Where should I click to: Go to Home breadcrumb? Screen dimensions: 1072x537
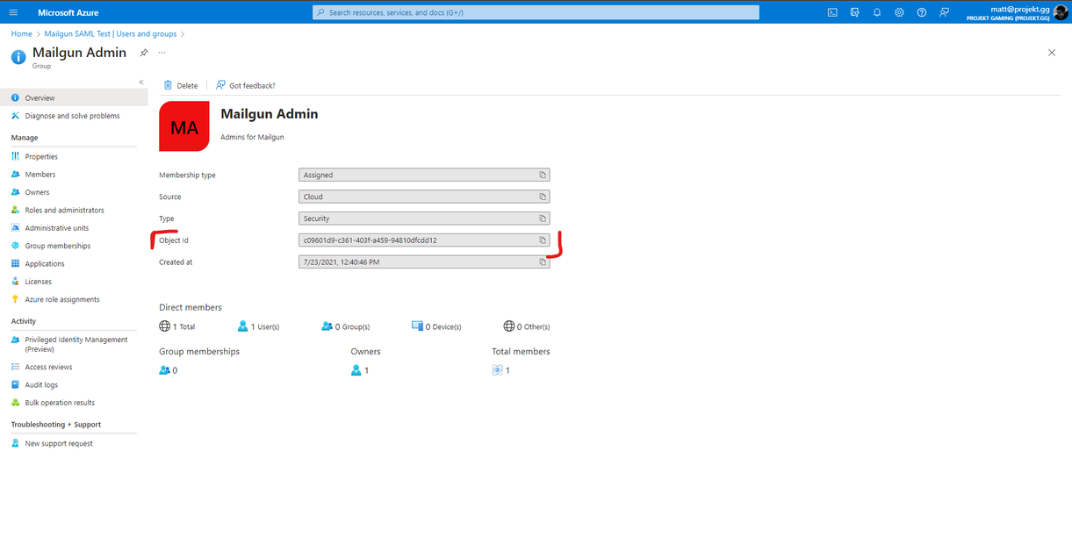click(21, 33)
